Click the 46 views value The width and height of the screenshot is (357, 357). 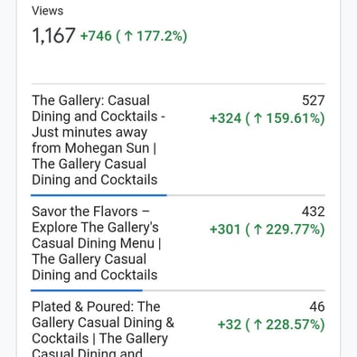[x=317, y=306]
